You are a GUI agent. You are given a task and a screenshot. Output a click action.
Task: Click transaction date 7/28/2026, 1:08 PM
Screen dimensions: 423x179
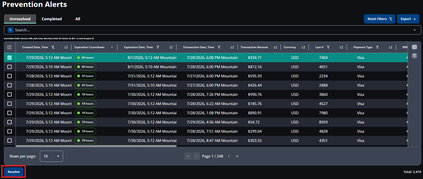coord(212,113)
